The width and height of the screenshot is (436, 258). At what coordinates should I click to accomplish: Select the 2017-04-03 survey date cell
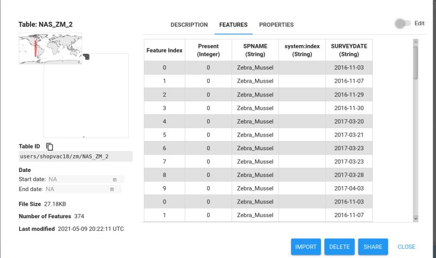pyautogui.click(x=349, y=188)
